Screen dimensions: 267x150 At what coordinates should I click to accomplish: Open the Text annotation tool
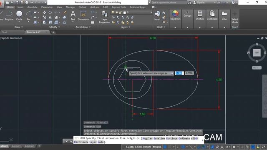pyautogui.click(x=73, y=16)
